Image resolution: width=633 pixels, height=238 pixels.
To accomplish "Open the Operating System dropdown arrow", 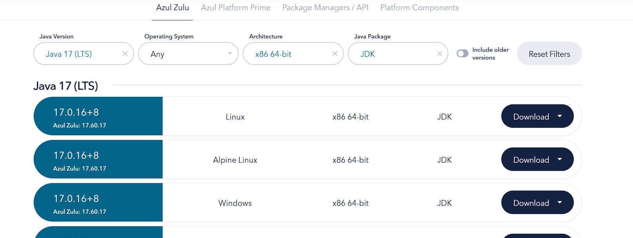I will point(230,54).
